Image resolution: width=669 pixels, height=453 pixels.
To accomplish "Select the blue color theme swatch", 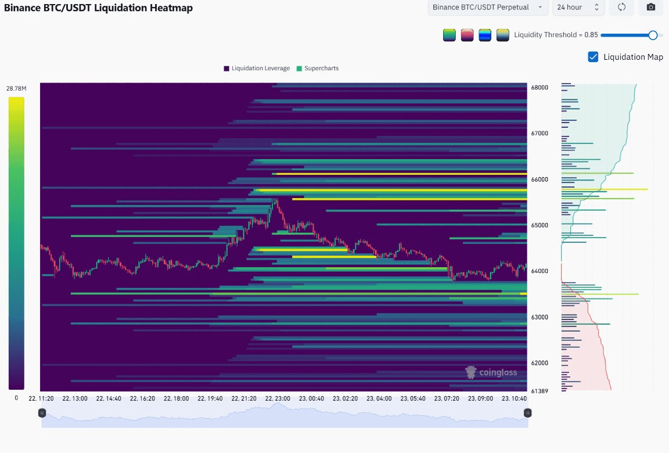I will (485, 35).
